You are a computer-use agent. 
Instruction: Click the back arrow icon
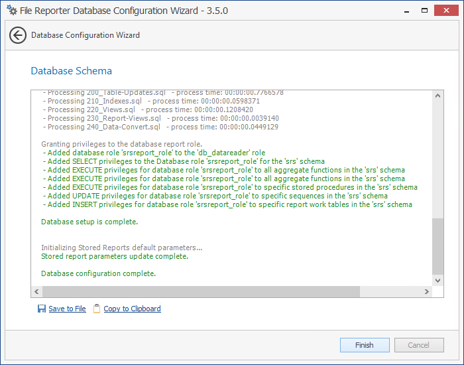click(18, 36)
